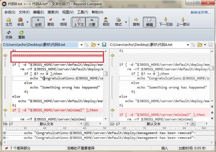Screen dimensions: 216x152
Task: Click the right cursor position 22: 17
Action: 115,124
